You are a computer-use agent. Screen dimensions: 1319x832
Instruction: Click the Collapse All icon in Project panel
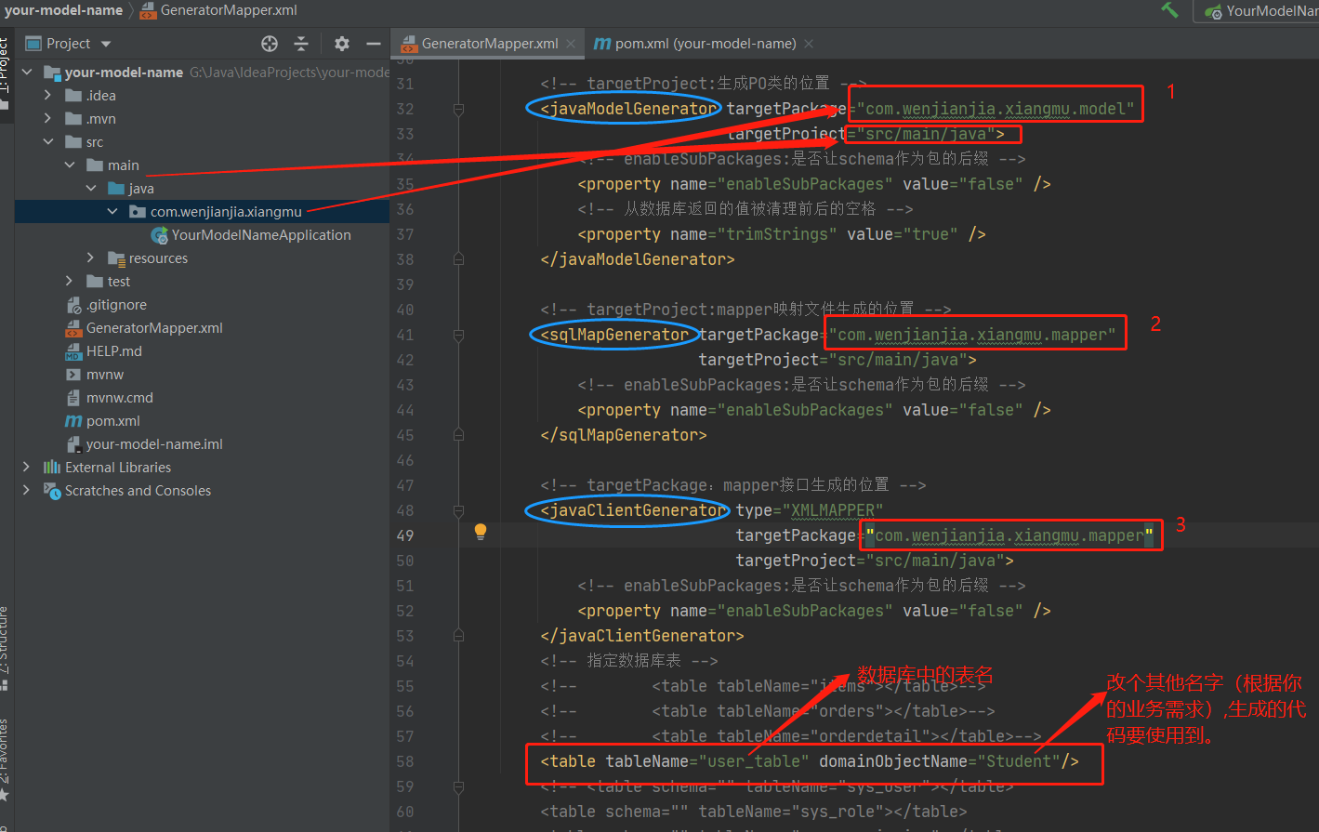(x=301, y=44)
